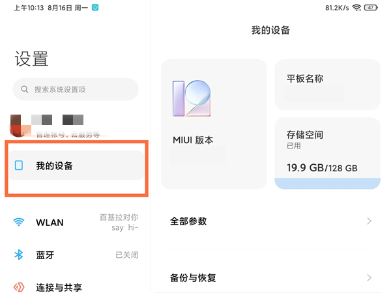This screenshot has height=293, width=391.
Task: Open the MIUI 版本 label
Action: tap(193, 140)
